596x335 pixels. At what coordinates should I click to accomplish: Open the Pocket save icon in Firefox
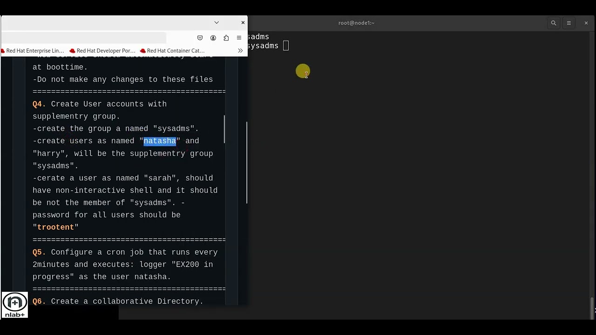200,38
